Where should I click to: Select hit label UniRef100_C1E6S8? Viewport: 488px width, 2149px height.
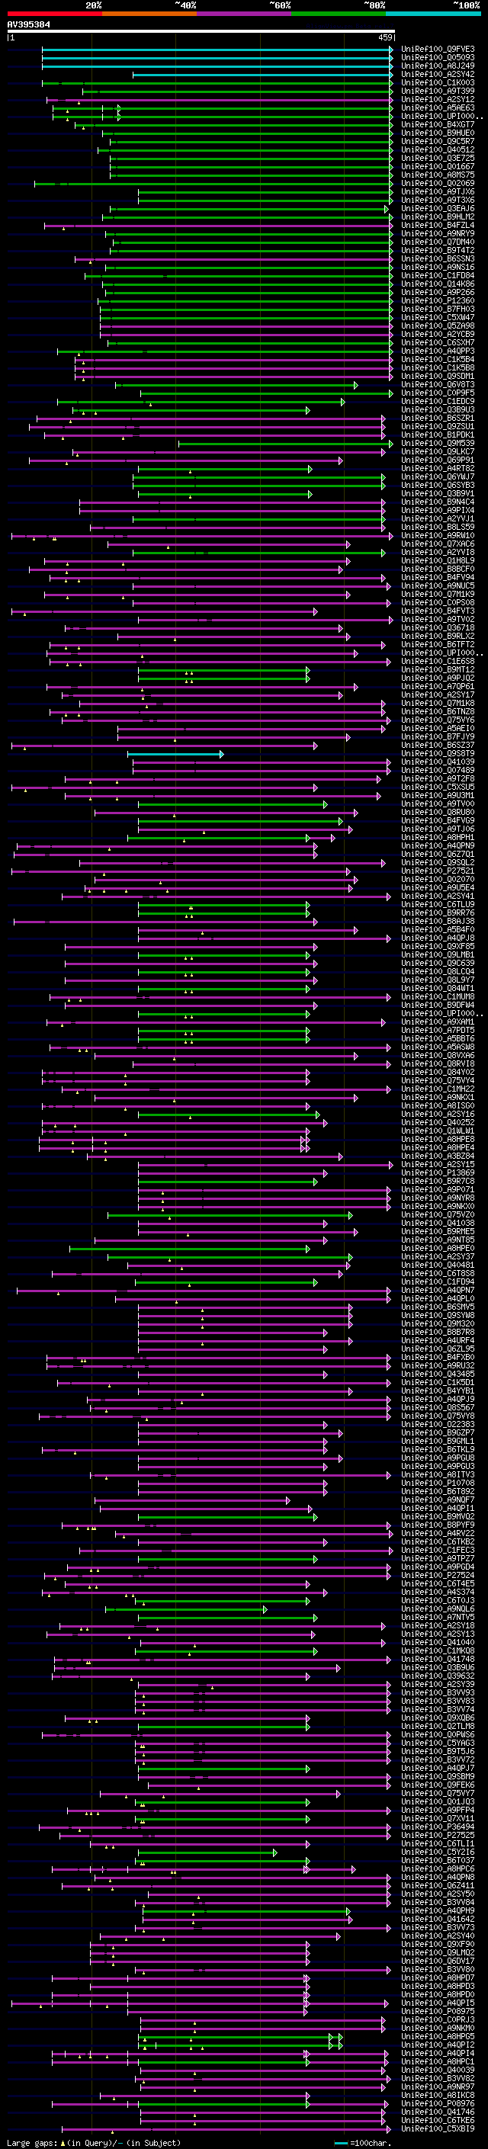click(x=438, y=662)
